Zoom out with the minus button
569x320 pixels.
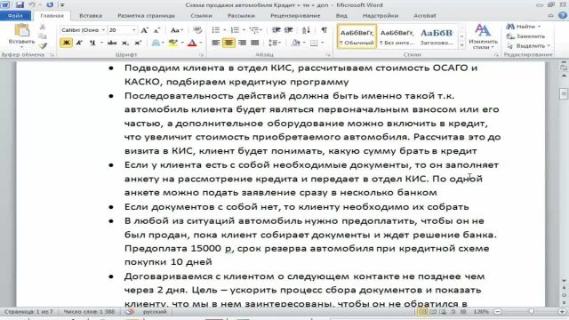(x=498, y=312)
